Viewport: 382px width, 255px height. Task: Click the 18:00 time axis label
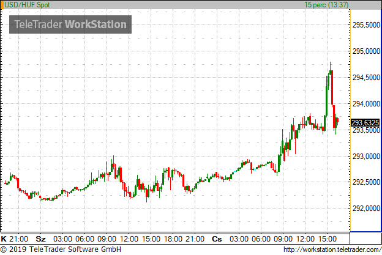click(173, 239)
